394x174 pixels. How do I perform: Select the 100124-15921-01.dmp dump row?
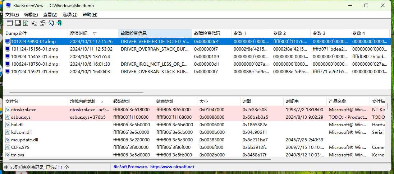pos(197,71)
